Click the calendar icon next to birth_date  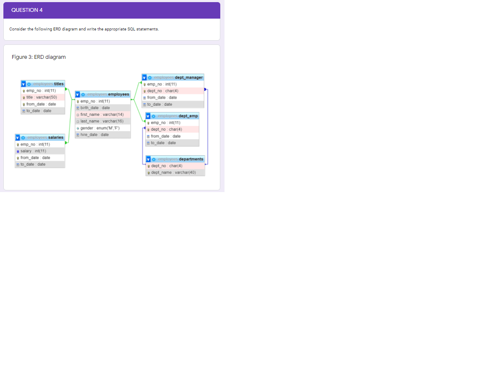78,107
